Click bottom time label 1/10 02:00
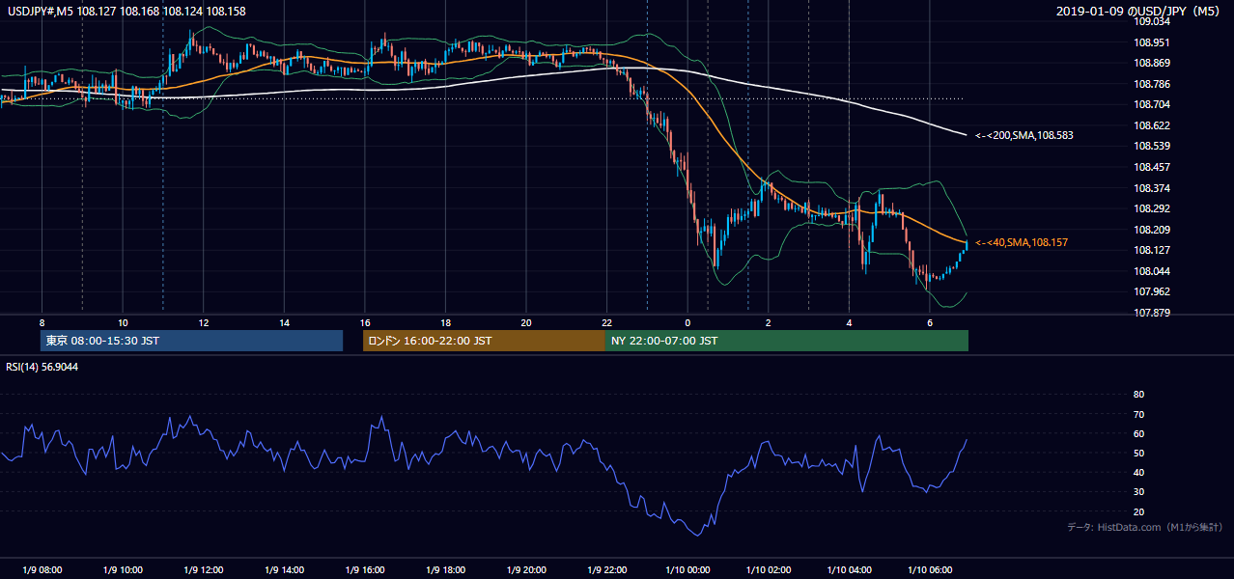The image size is (1234, 579). (x=768, y=570)
